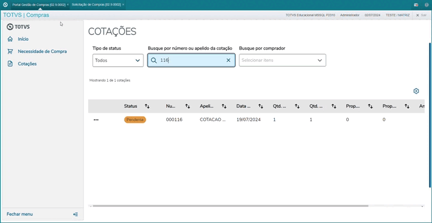432x223 pixels.
Task: Click the magnifier search icon in quotation search
Action: [154, 61]
